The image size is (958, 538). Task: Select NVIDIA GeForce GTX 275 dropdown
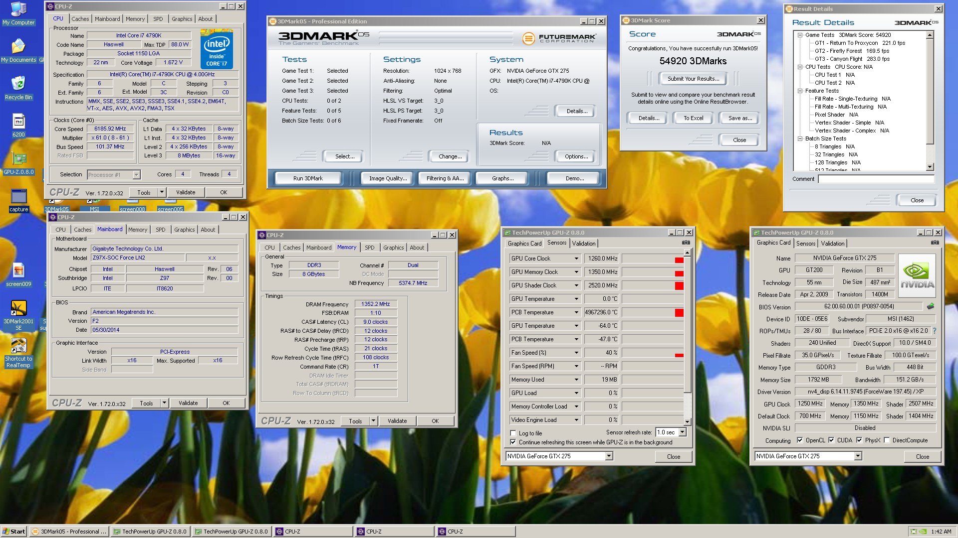[x=559, y=456]
